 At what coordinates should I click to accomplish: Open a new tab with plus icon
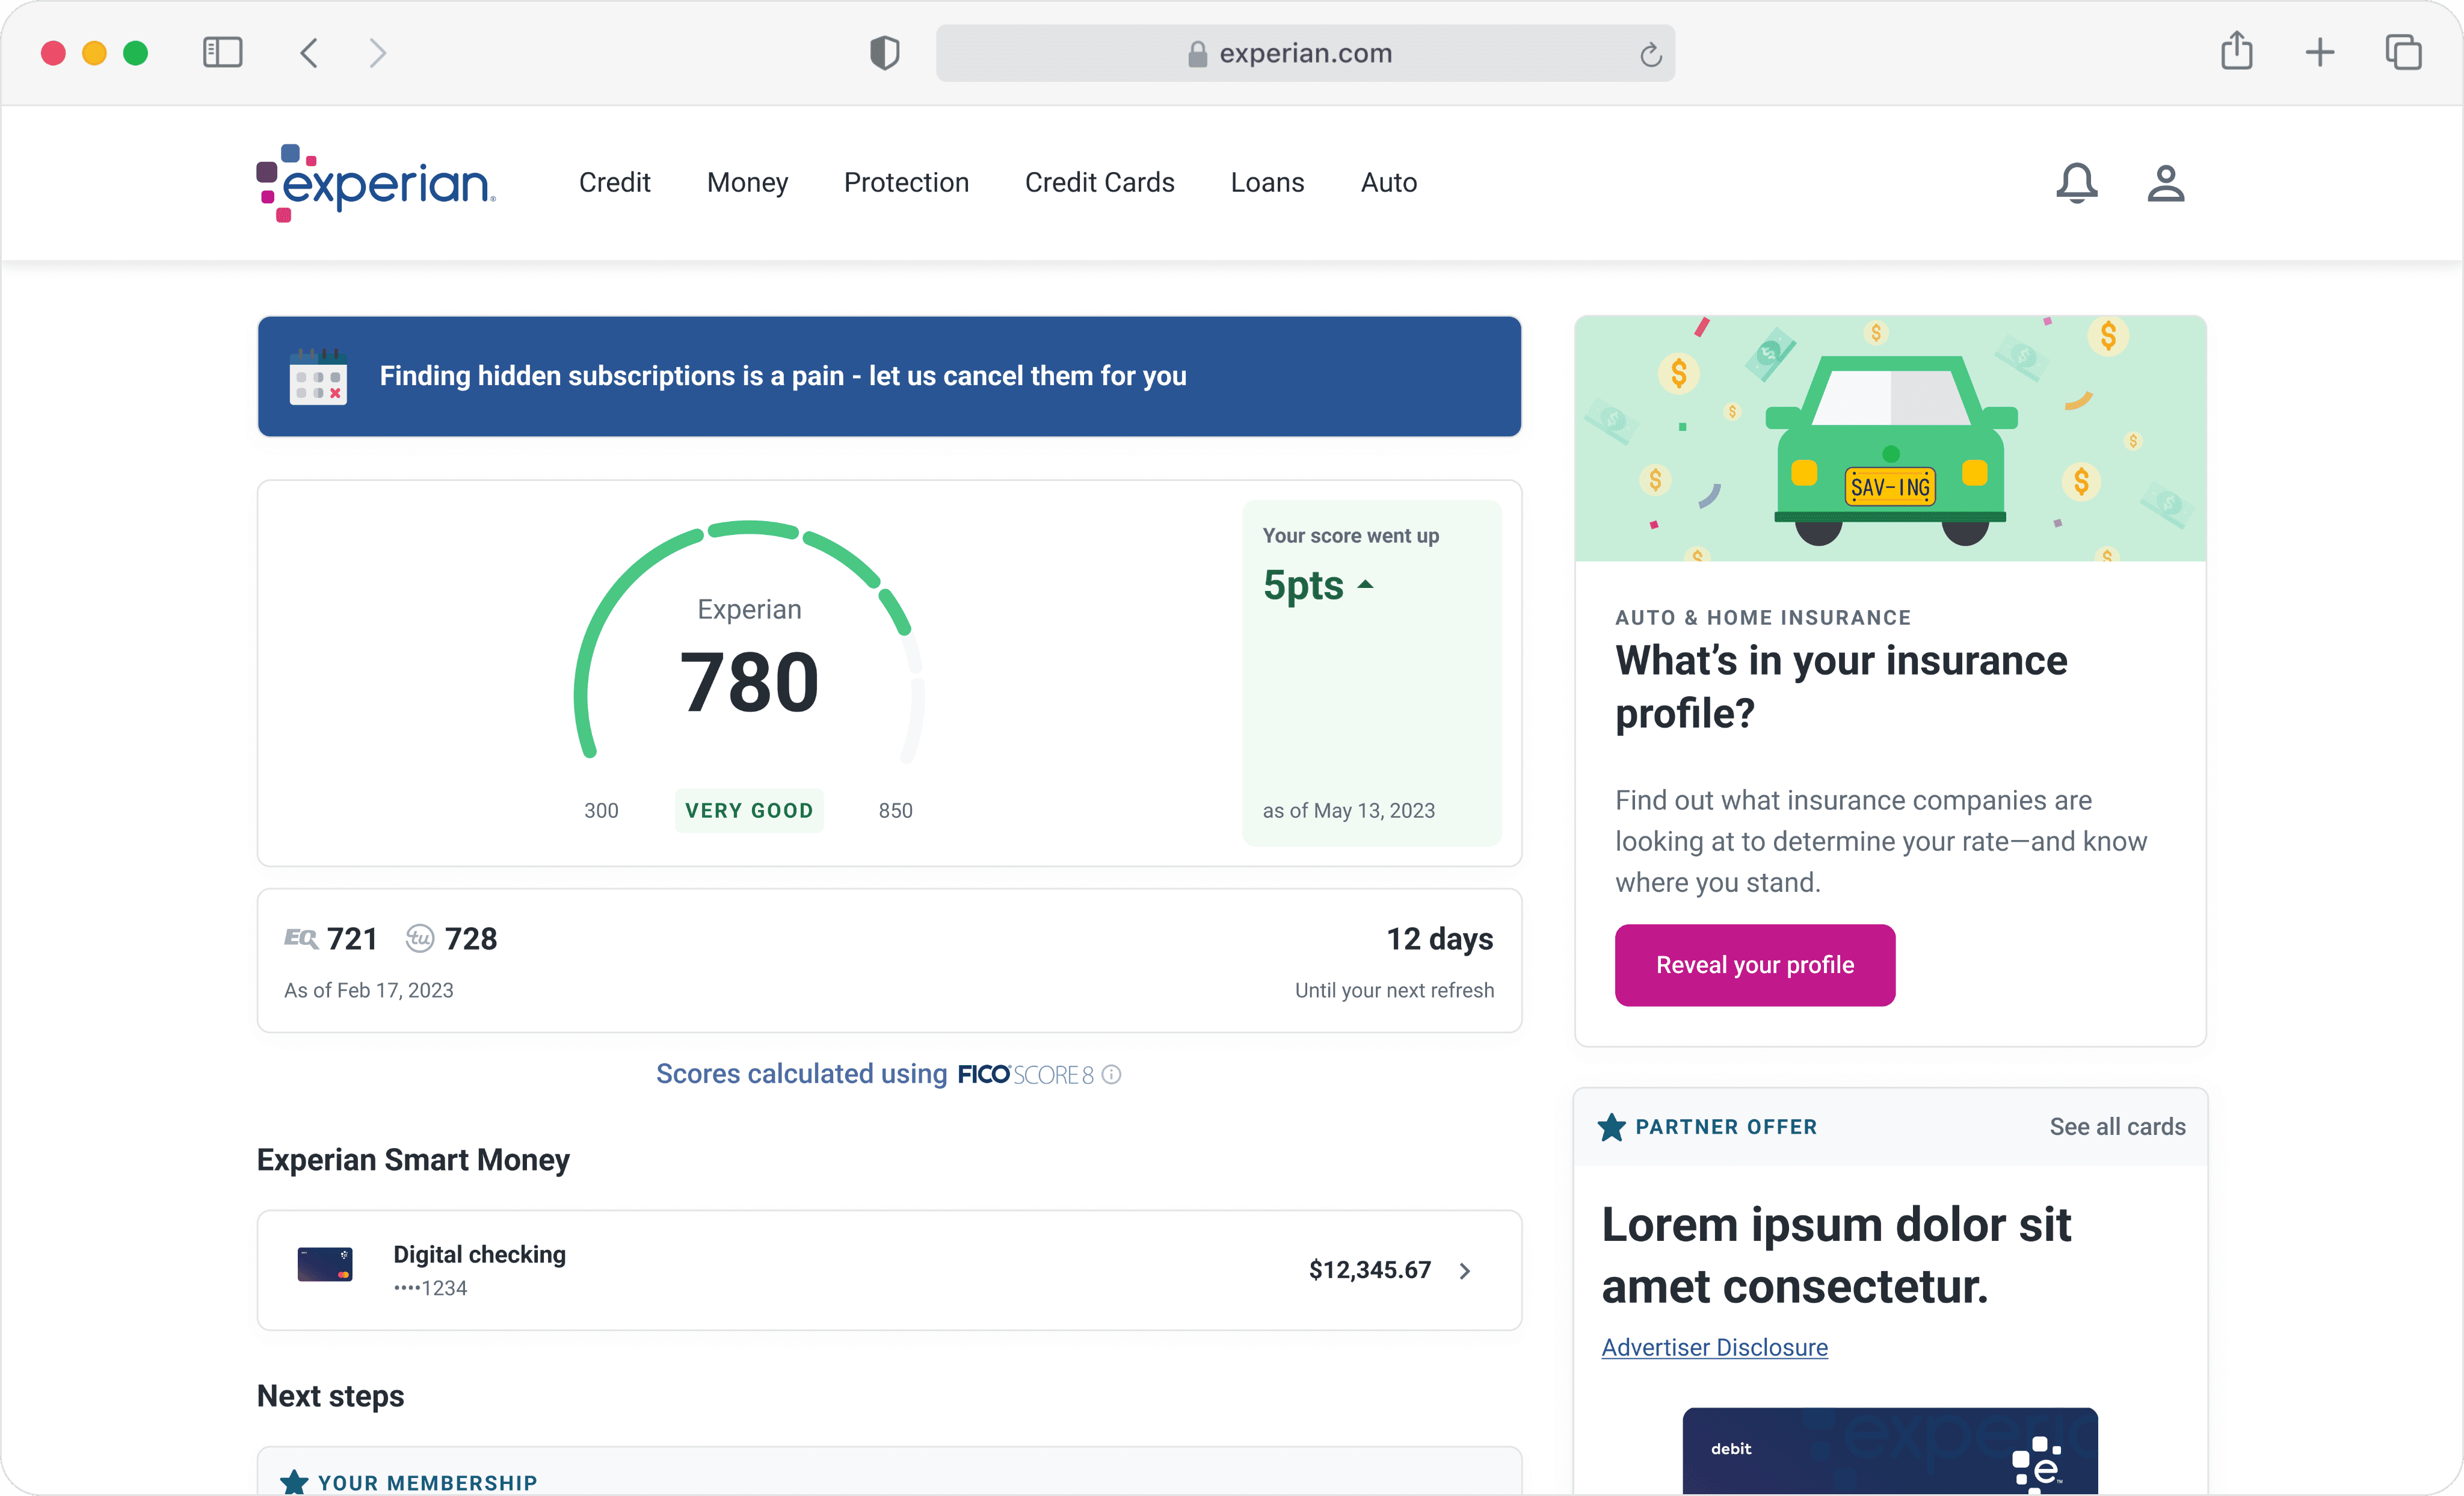2319,52
